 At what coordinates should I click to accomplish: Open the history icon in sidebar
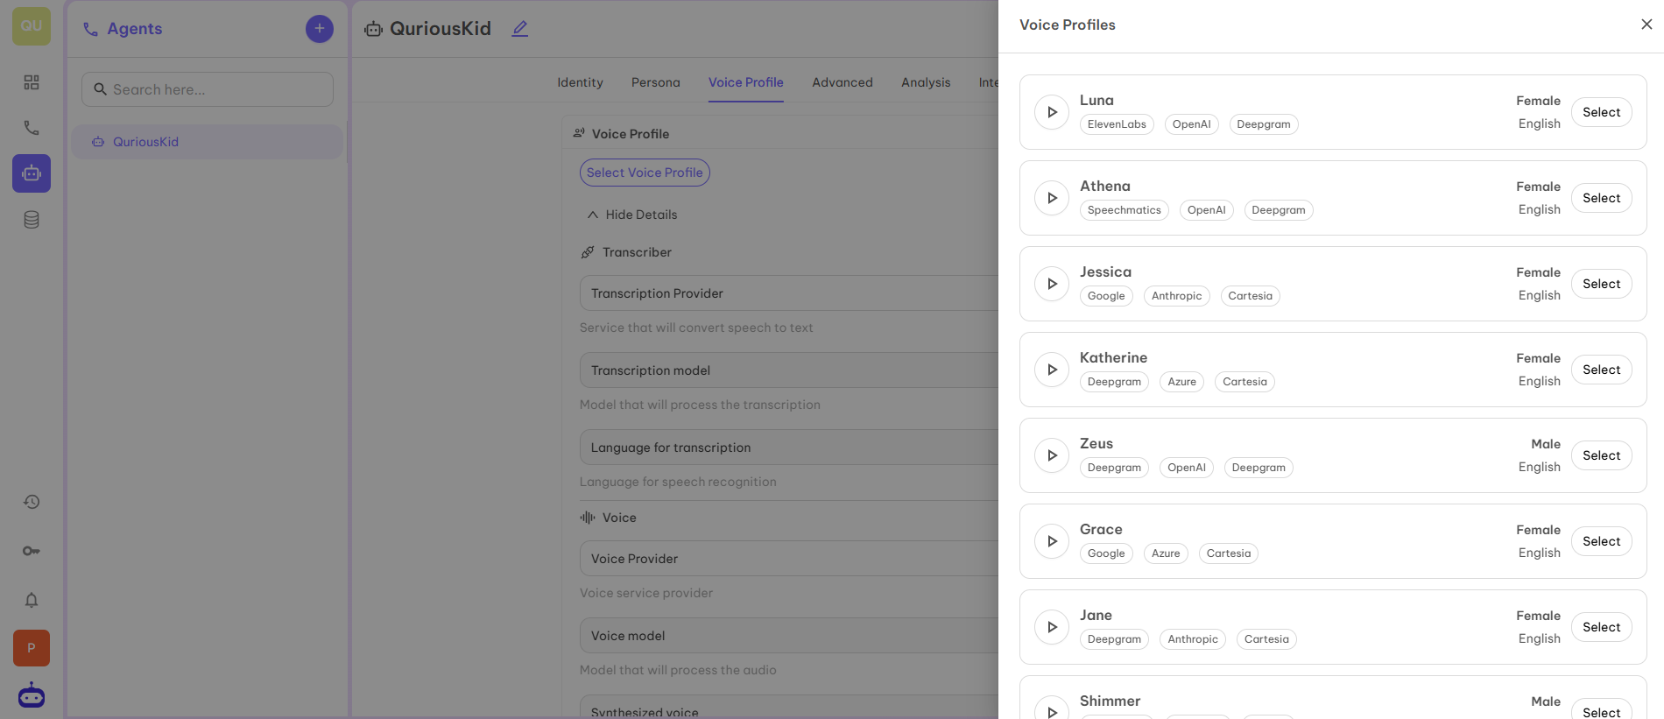[32, 502]
